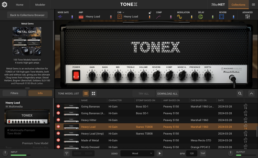Click IK icon on Going Bananas row
The width and height of the screenshot is (258, 158).
[58, 106]
